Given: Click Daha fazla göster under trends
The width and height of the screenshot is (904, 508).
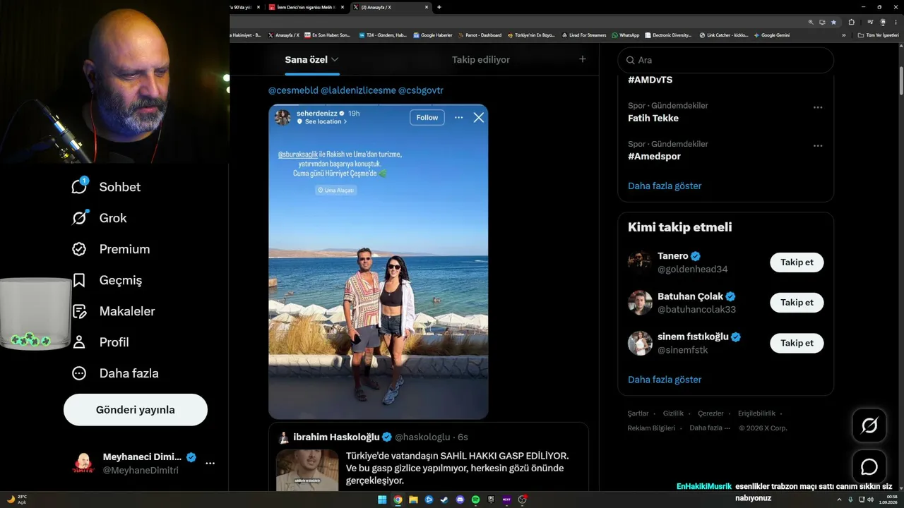Looking at the screenshot, I should 665,186.
